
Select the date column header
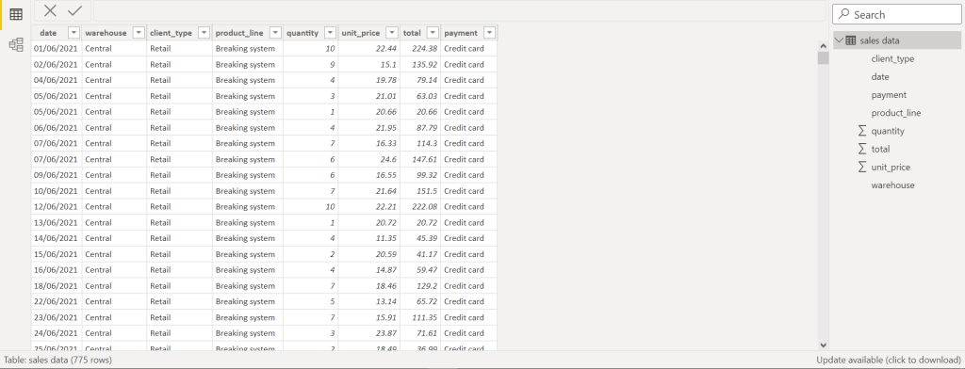point(48,33)
